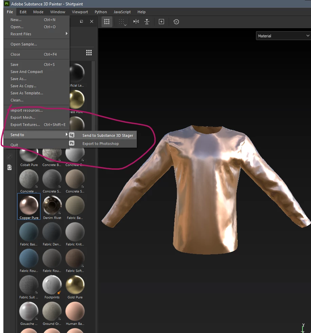Click the bounding box grid toolbar icon
The height and width of the screenshot is (333, 311).
[107, 22]
